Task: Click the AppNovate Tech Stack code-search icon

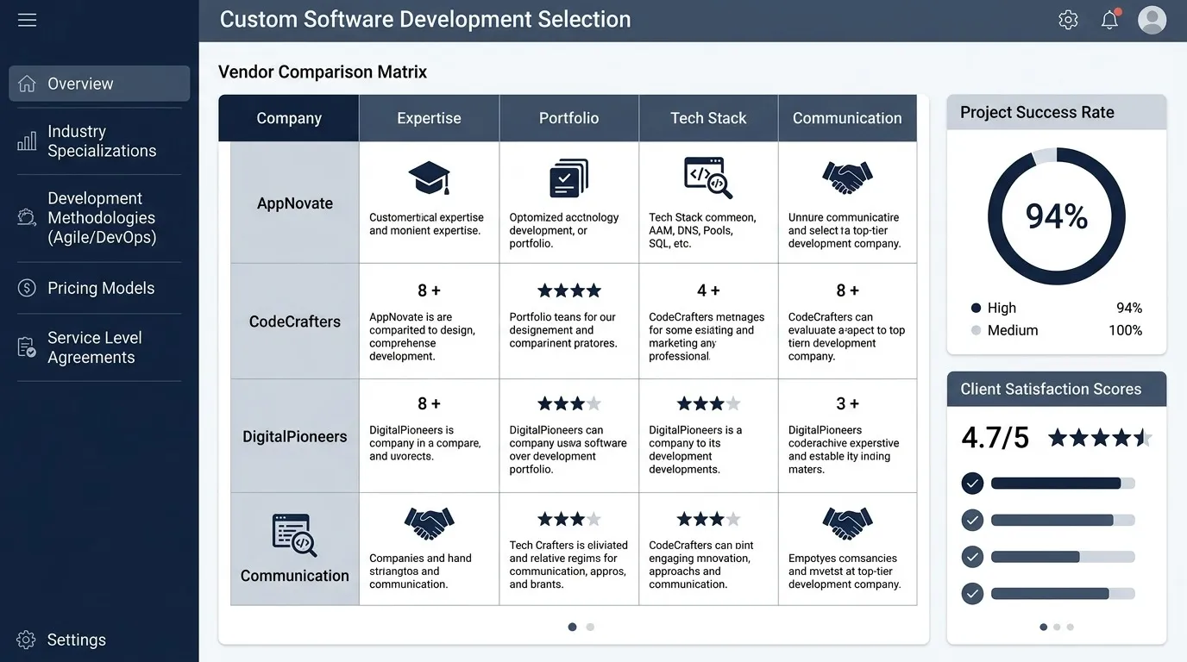Action: 708,178
